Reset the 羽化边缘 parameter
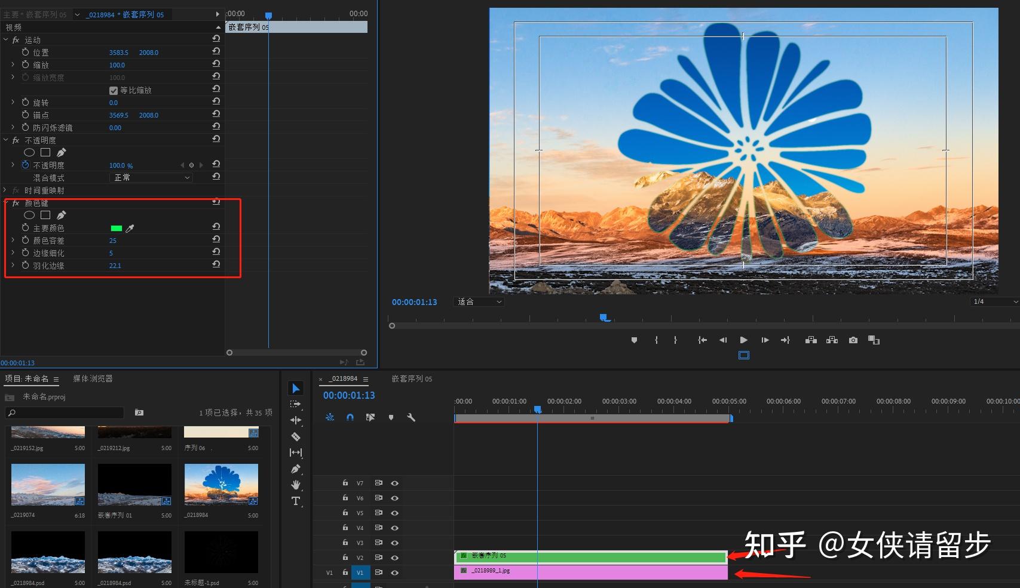 pyautogui.click(x=216, y=264)
